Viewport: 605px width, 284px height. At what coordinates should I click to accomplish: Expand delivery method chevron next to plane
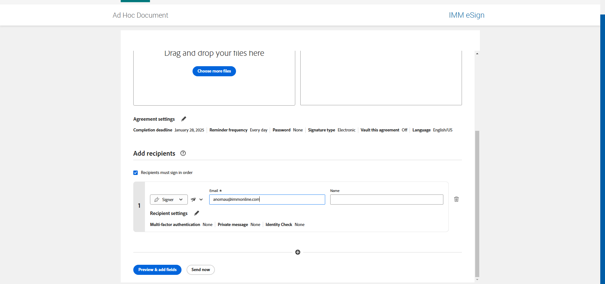point(201,200)
